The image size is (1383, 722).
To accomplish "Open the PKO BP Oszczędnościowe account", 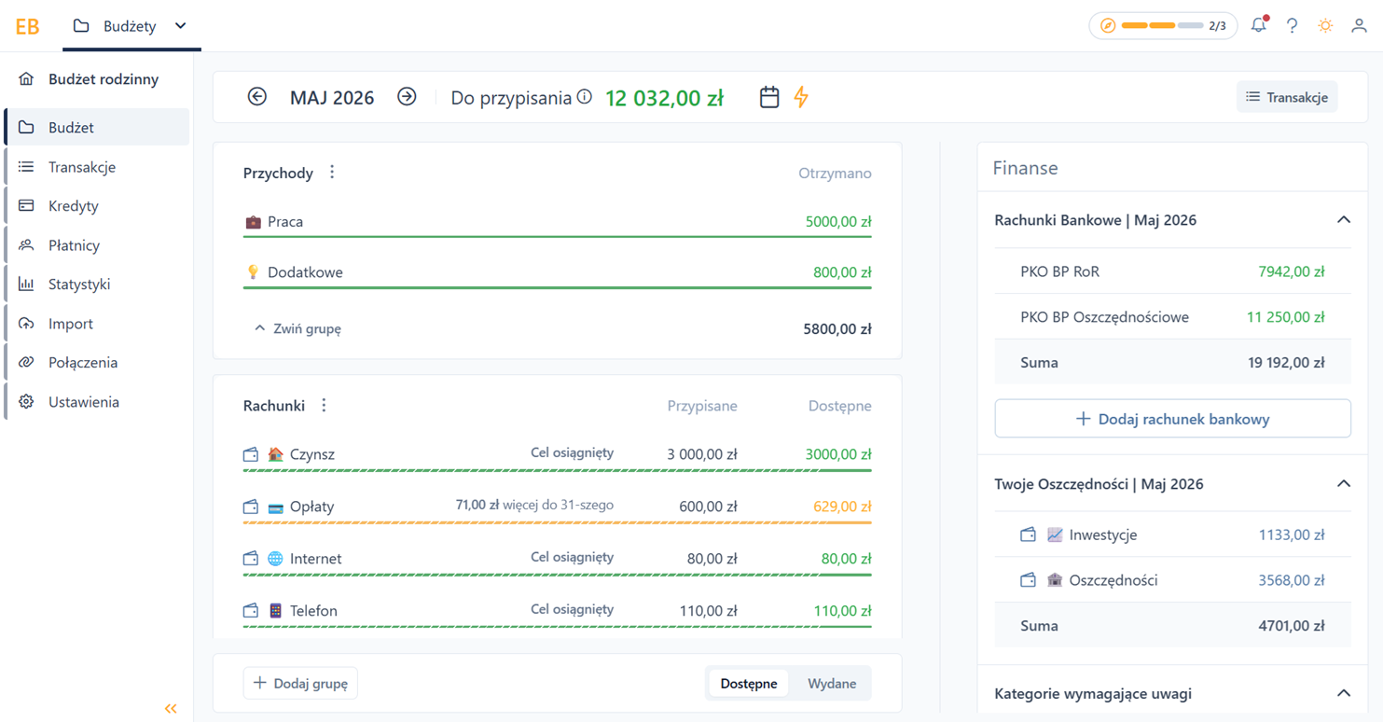I will coord(1172,316).
